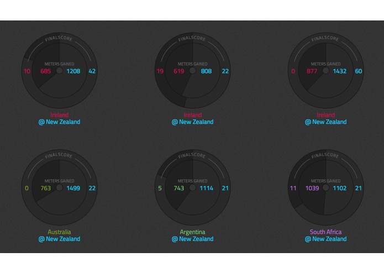Click center dot between 877 and 1432

(326, 71)
